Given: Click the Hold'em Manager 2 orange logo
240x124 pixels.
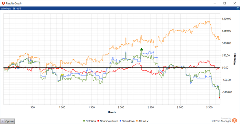Looking at the screenshot, I should pyautogui.click(x=234, y=120).
